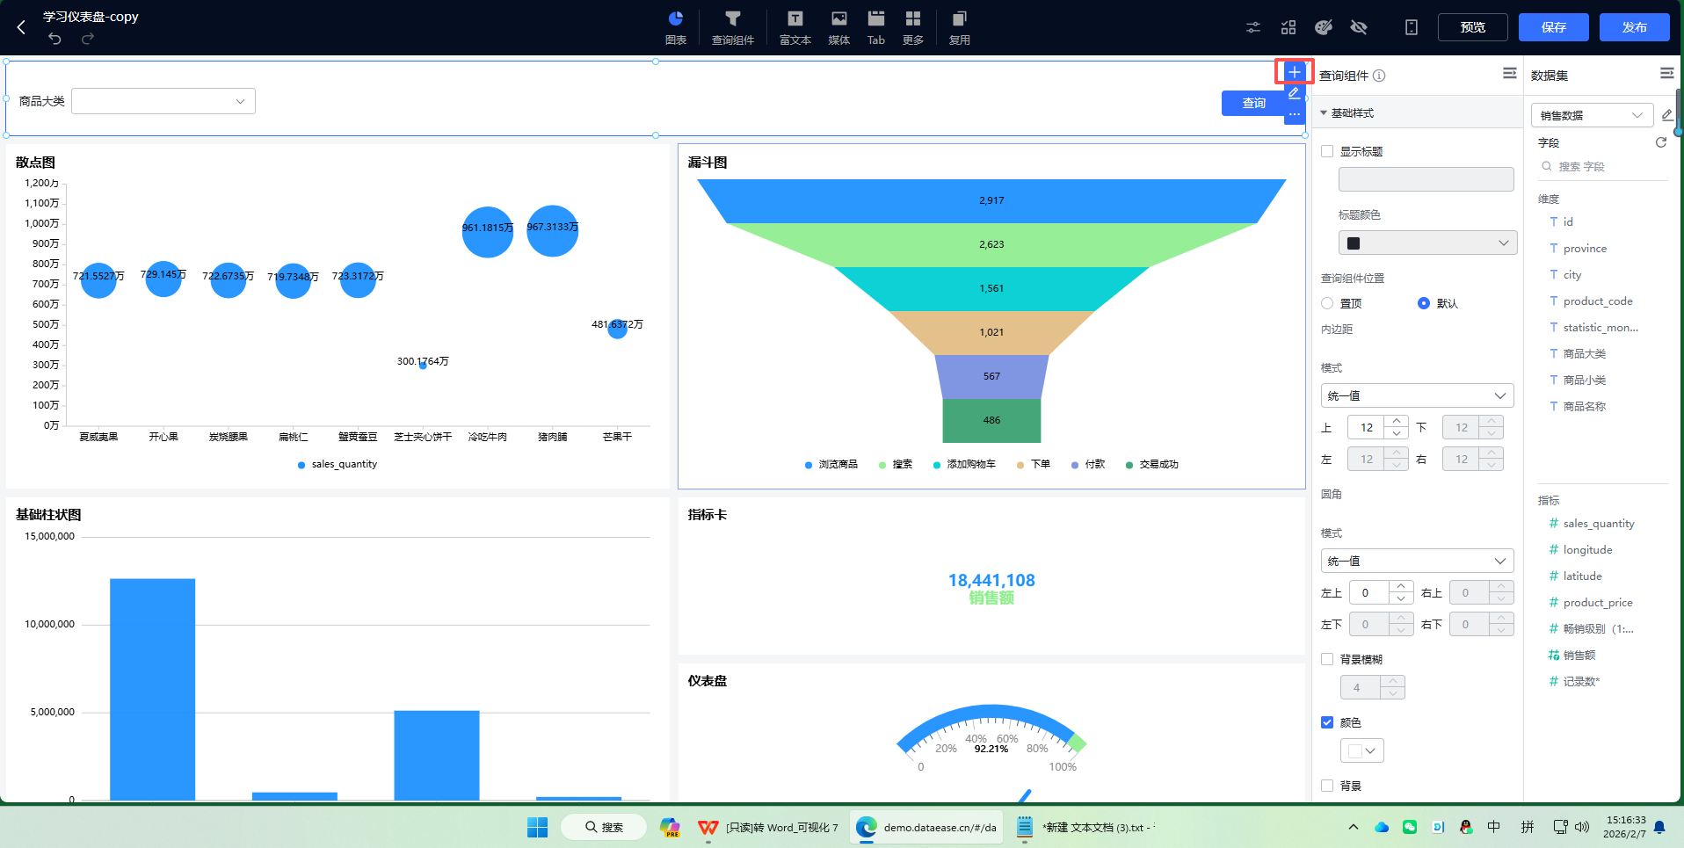This screenshot has height=848, width=1684.
Task: Switch to mobile layout icon
Action: 1412,27
